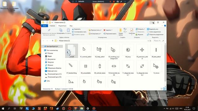Switch to large icons view button

[x=164, y=89]
